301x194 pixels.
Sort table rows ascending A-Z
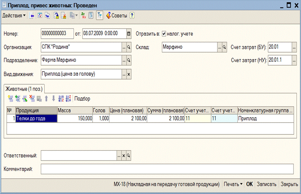(x=61, y=98)
